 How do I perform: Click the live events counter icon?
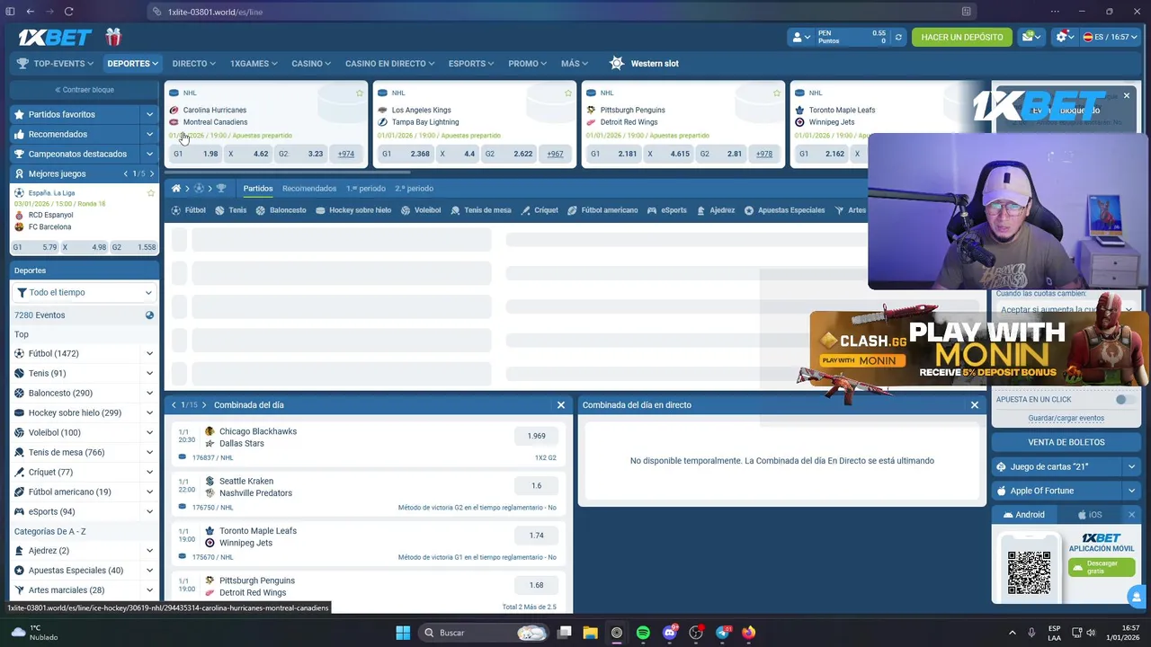click(149, 315)
